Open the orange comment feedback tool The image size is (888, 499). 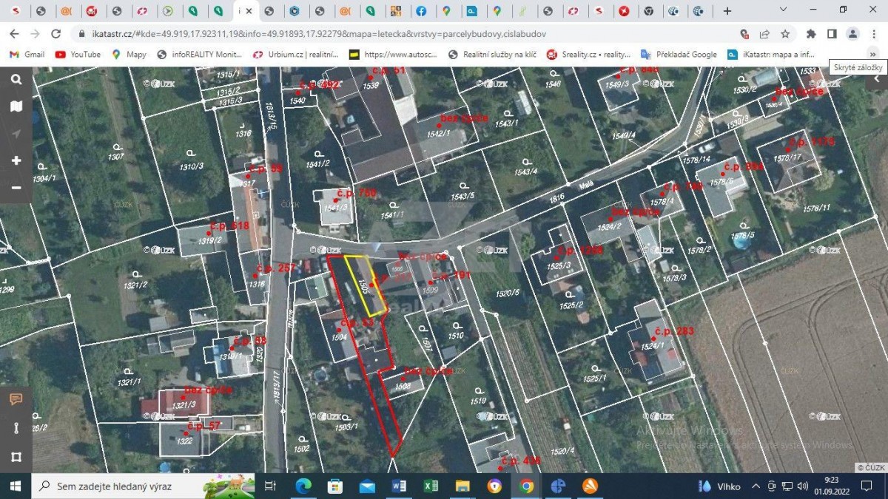(x=16, y=400)
